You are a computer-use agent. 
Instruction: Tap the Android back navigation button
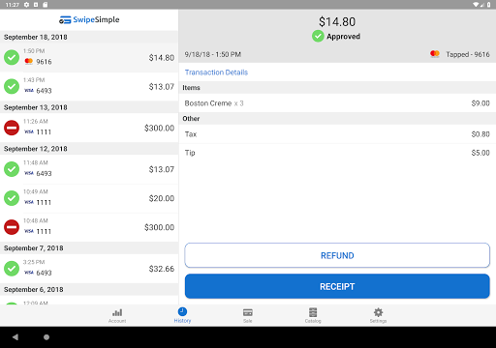pos(15,337)
